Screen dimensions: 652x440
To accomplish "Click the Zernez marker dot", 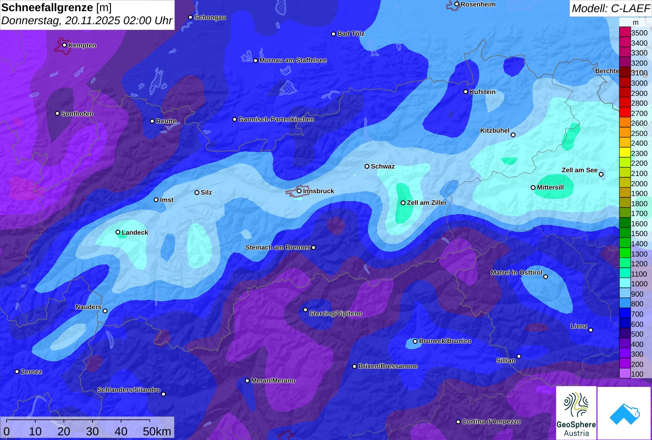I will pos(17,372).
